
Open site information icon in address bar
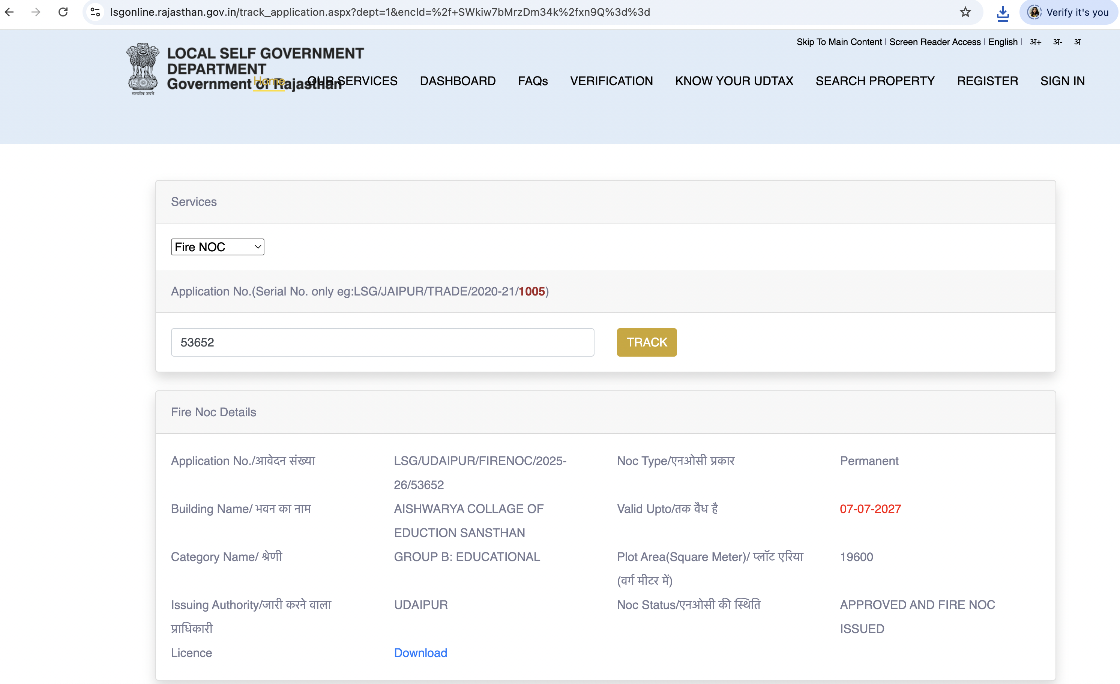coord(95,12)
